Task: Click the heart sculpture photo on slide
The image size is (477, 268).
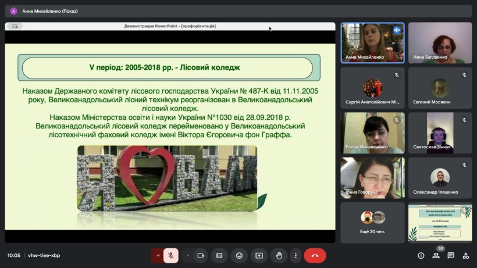Action: tap(167, 178)
